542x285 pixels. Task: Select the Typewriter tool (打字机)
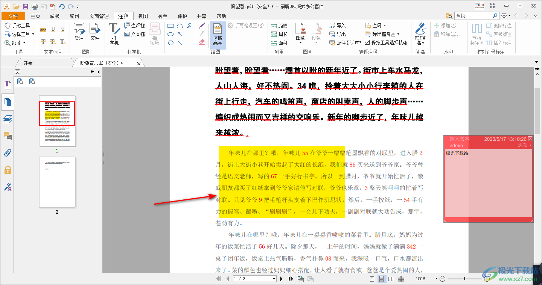[114, 34]
